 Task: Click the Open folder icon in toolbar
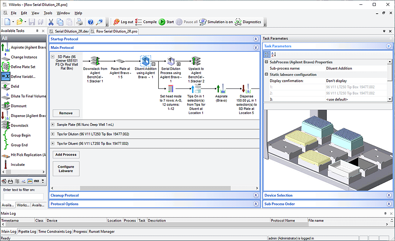click(19, 22)
